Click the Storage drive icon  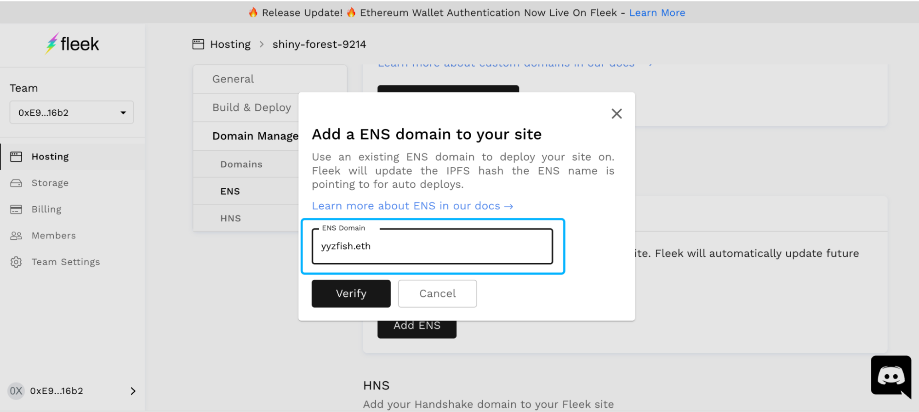coord(16,183)
